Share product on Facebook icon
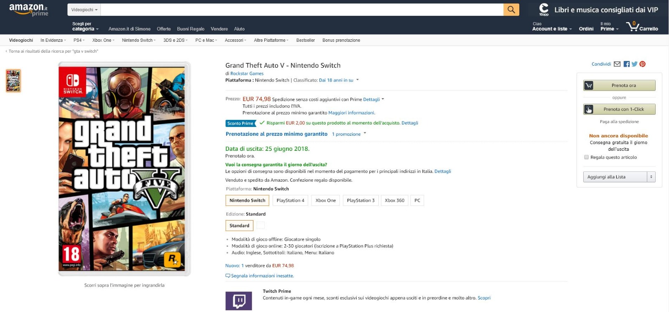Screen dimensions: 669x312 (x=626, y=64)
